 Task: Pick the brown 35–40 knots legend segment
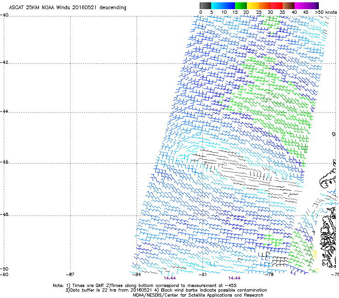[289, 6]
